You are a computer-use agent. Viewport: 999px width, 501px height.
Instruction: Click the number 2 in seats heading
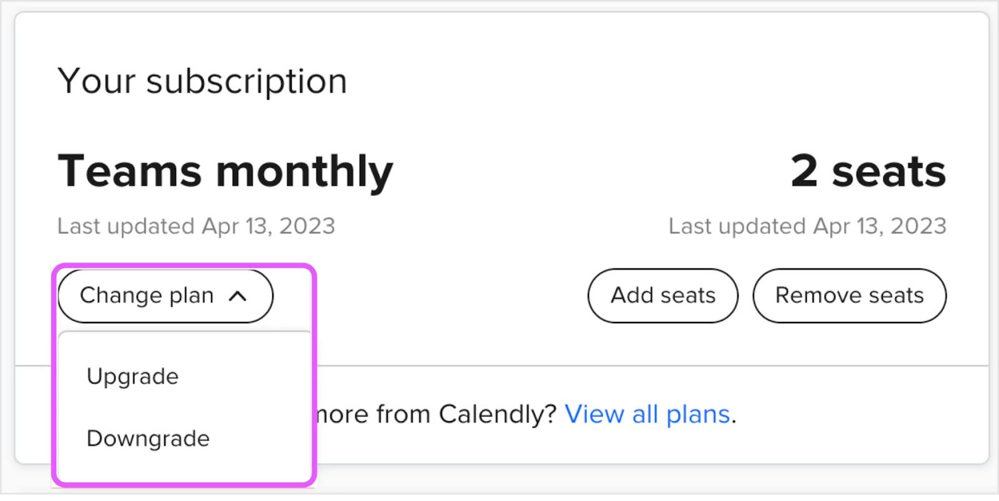click(804, 171)
